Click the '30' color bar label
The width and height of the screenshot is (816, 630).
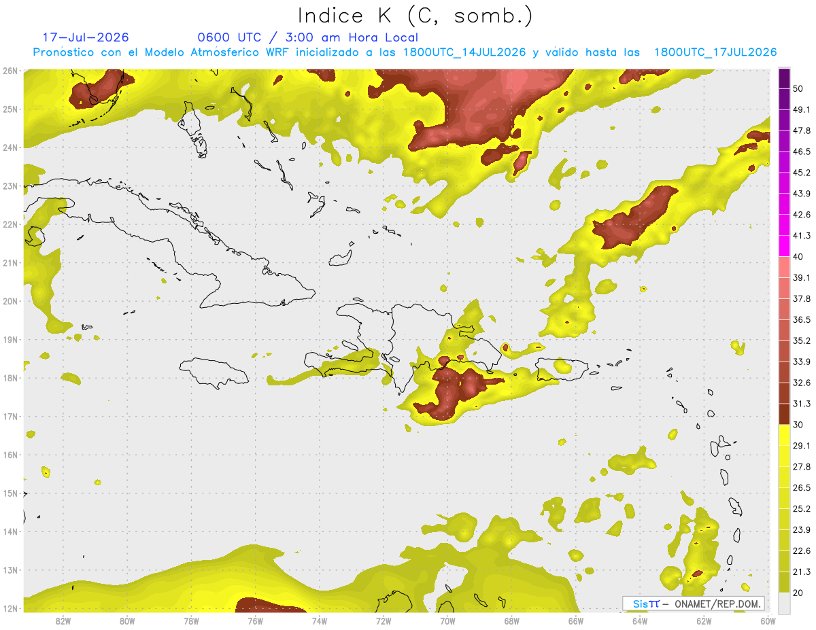pos(799,425)
